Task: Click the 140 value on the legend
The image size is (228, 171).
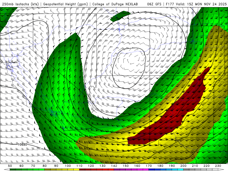Action: (x=114, y=166)
